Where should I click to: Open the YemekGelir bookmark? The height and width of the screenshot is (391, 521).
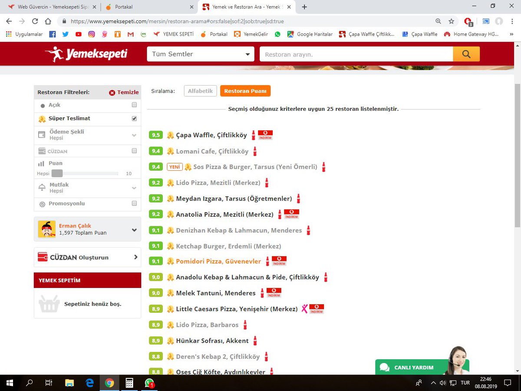[x=251, y=34]
